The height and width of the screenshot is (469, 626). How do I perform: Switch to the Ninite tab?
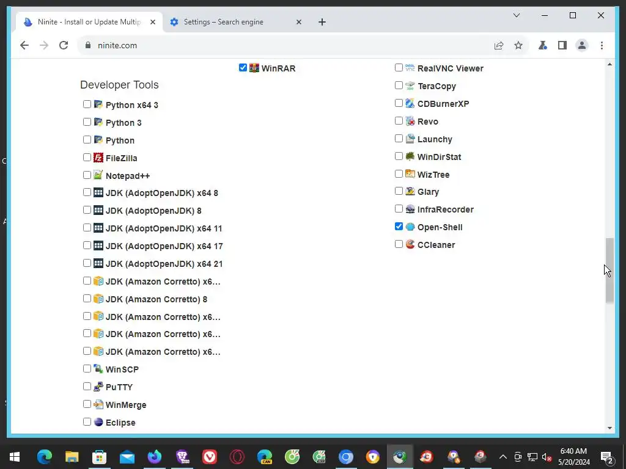click(89, 22)
